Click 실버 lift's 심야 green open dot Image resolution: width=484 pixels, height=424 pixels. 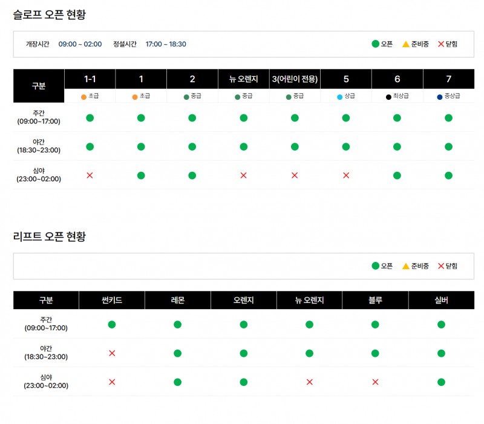(x=441, y=382)
